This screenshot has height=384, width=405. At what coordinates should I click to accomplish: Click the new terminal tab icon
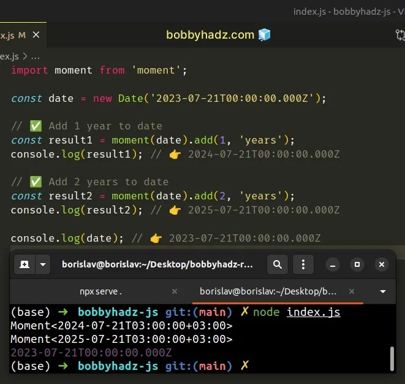[25, 264]
